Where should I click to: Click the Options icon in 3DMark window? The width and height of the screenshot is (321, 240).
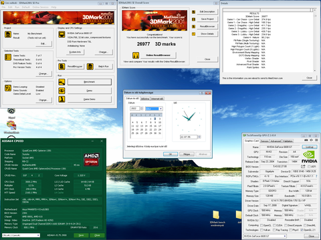tap(8, 88)
